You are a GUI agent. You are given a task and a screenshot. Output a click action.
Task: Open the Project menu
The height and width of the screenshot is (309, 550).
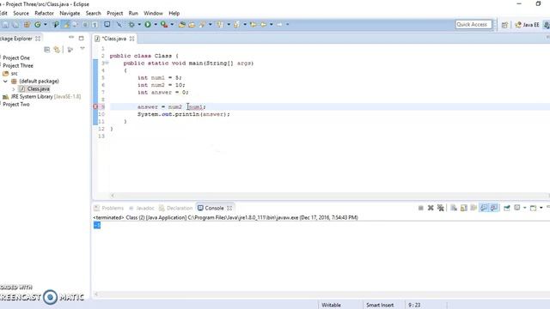(x=114, y=14)
